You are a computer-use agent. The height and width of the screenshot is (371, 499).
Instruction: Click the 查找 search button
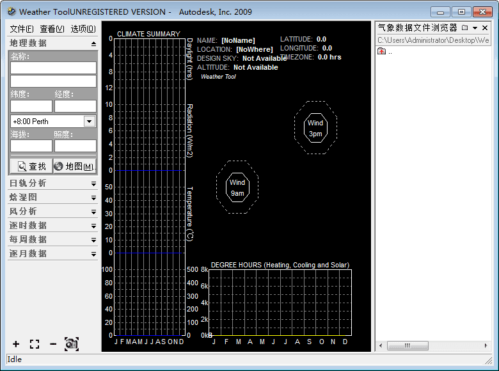tap(30, 166)
